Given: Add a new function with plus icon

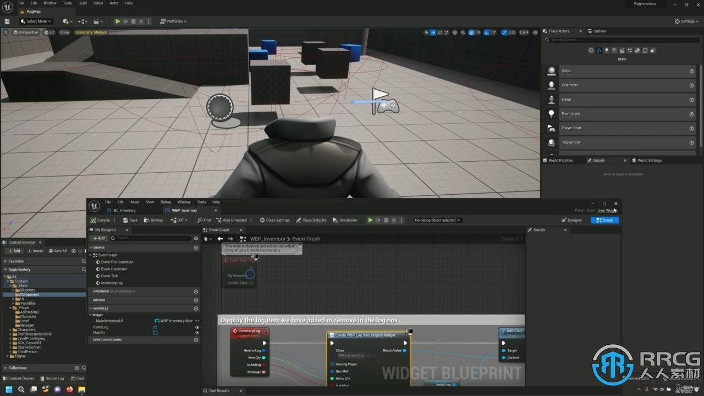Looking at the screenshot, I should tap(196, 291).
